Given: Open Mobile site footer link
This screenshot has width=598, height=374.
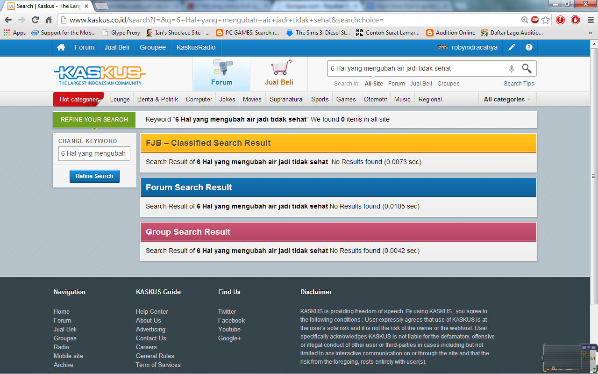Looking at the screenshot, I should [68, 356].
